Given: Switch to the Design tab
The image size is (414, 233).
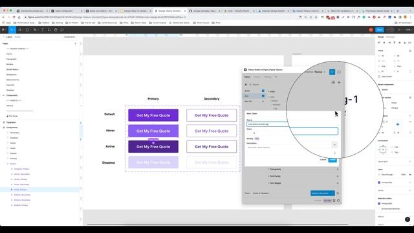Looking at the screenshot, I should click(x=380, y=37).
